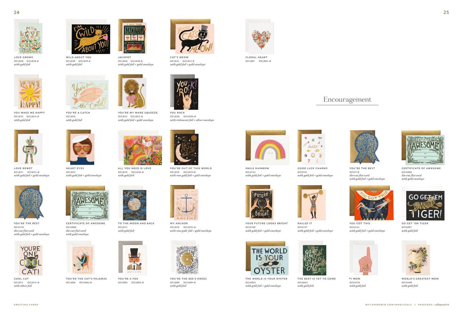
Task: Select the You Make Me Happy sun card
Action: (28, 92)
